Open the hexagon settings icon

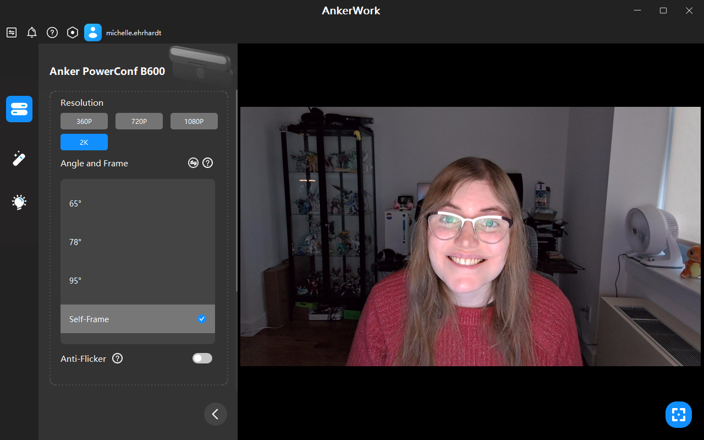tap(73, 32)
